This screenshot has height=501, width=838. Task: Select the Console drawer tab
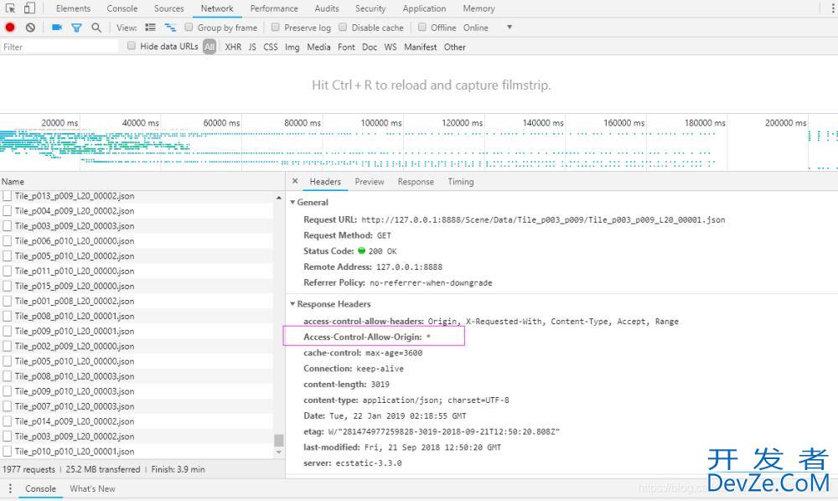coord(40,488)
